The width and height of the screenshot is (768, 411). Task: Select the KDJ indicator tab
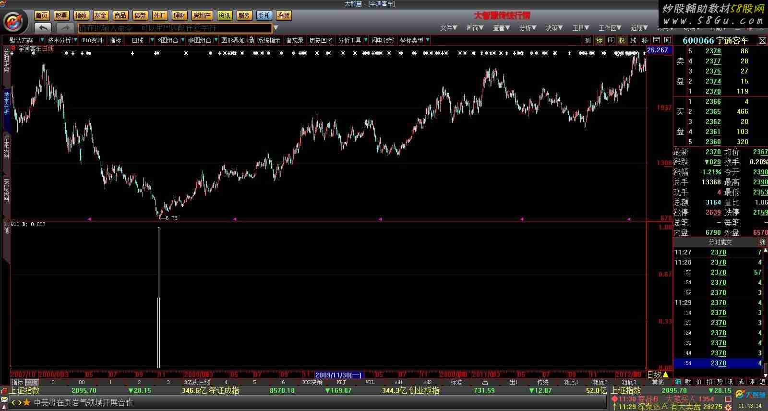coord(341,382)
